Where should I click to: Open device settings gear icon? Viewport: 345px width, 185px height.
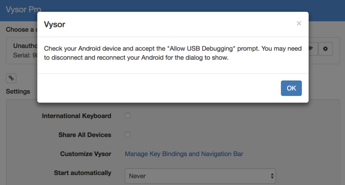pyautogui.click(x=325, y=49)
